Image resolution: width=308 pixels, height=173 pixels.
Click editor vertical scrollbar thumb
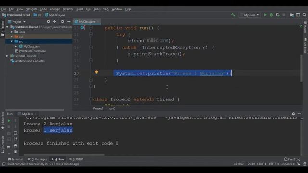click(x=301, y=68)
